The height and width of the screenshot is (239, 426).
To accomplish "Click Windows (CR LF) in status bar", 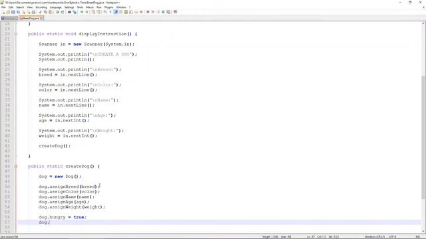I will (374, 237).
